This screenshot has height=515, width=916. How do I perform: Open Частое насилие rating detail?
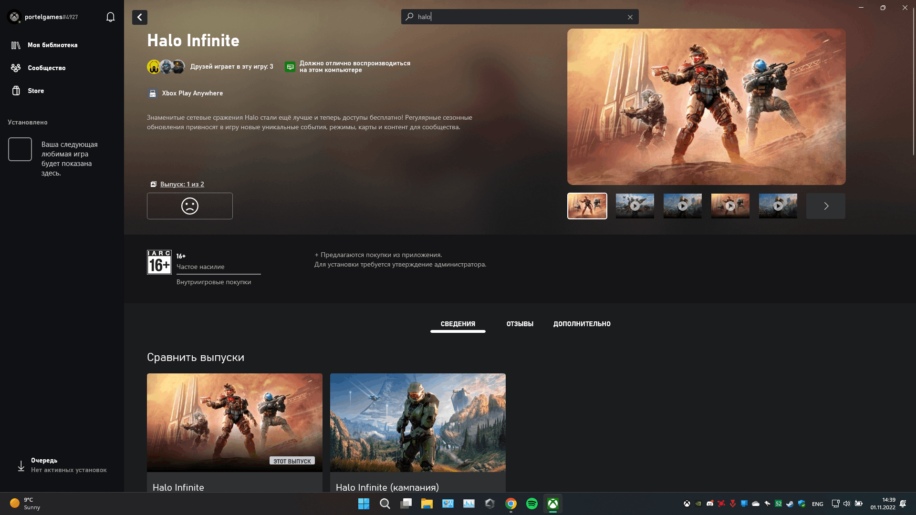point(200,267)
